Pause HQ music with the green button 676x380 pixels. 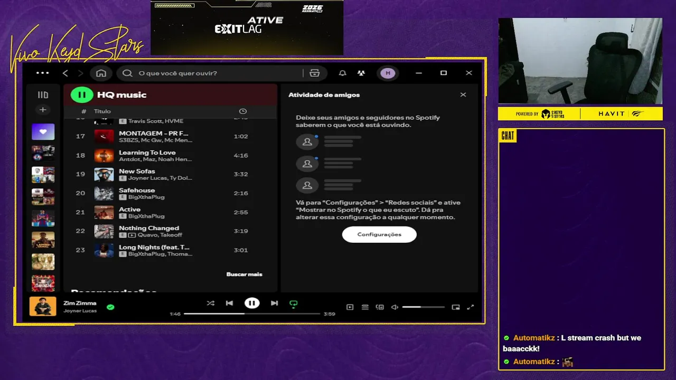click(x=82, y=95)
